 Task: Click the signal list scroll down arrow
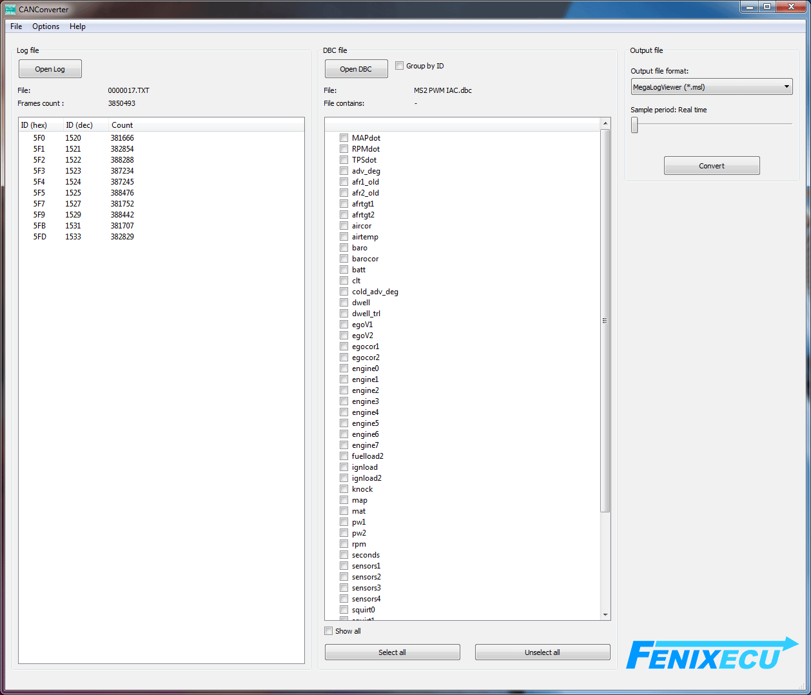(x=605, y=615)
